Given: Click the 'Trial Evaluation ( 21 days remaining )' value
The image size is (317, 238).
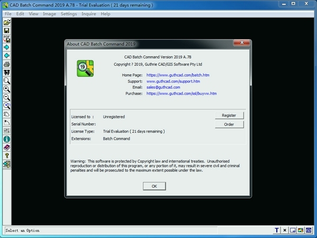Looking at the screenshot, I should click(134, 131).
